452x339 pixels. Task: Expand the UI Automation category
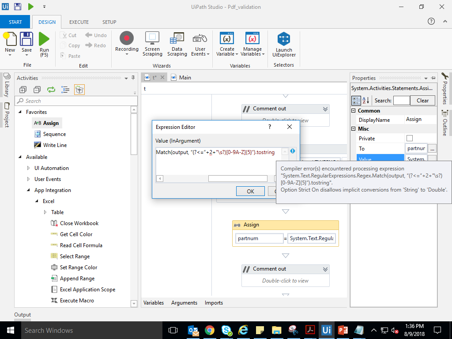point(29,168)
